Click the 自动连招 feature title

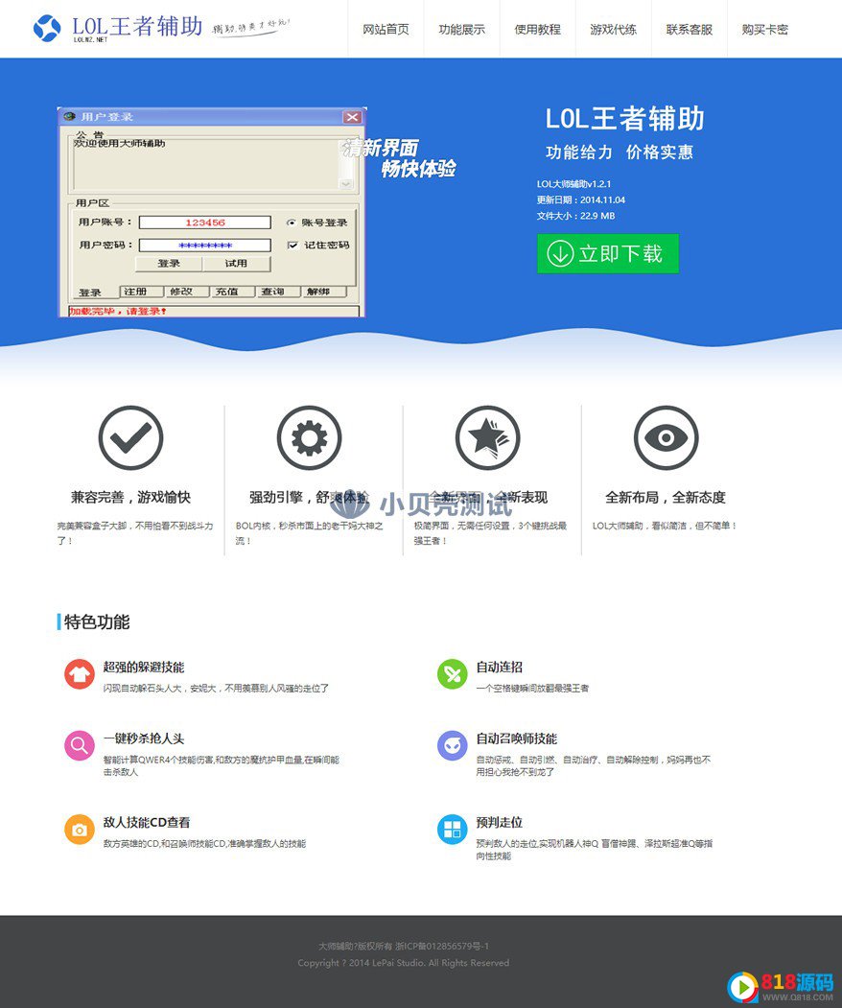[x=500, y=668]
